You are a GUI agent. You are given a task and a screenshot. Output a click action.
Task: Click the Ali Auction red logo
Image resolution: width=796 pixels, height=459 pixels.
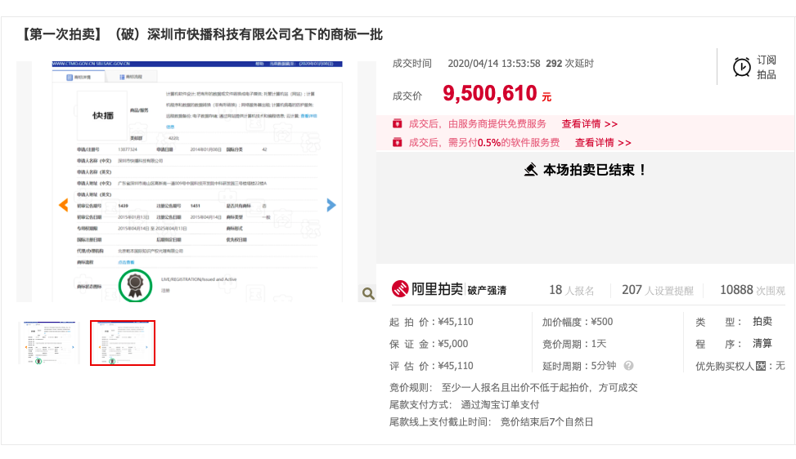coord(400,289)
